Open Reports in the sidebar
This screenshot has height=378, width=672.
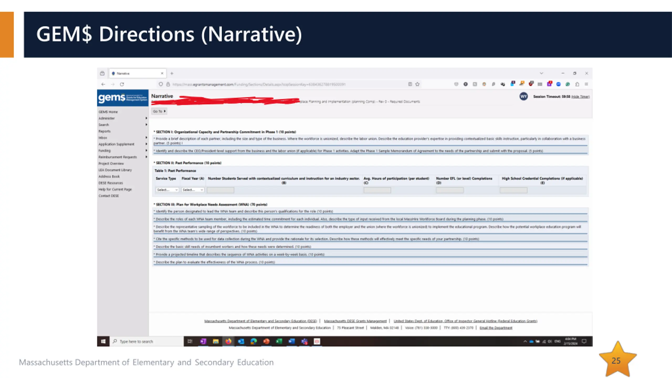pyautogui.click(x=104, y=131)
